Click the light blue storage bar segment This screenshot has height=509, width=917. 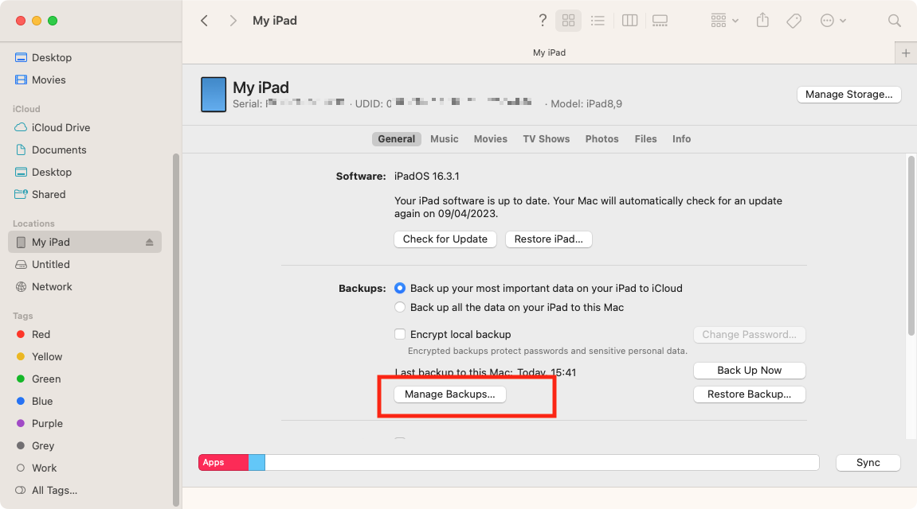click(257, 463)
